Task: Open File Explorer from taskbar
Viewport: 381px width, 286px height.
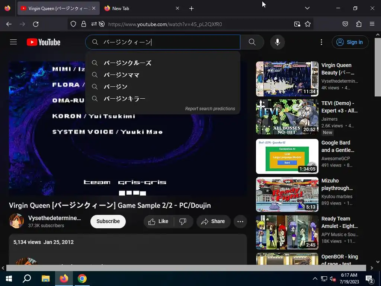Action: pyautogui.click(x=45, y=279)
